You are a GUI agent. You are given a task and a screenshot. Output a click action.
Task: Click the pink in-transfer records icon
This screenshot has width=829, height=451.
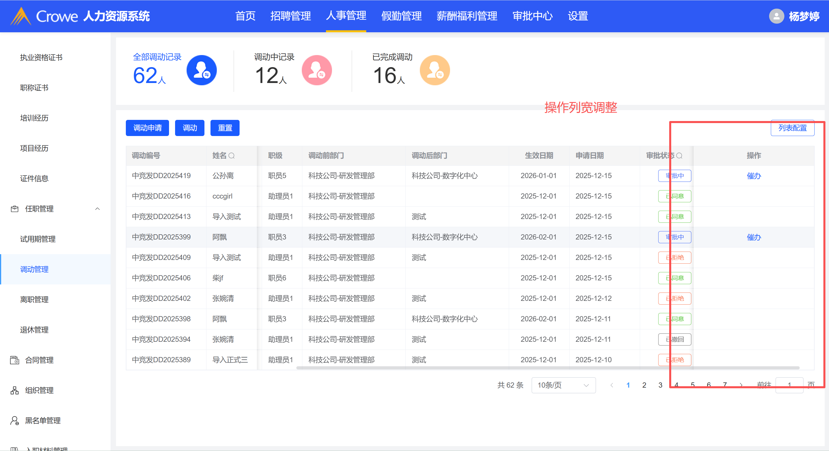point(317,70)
